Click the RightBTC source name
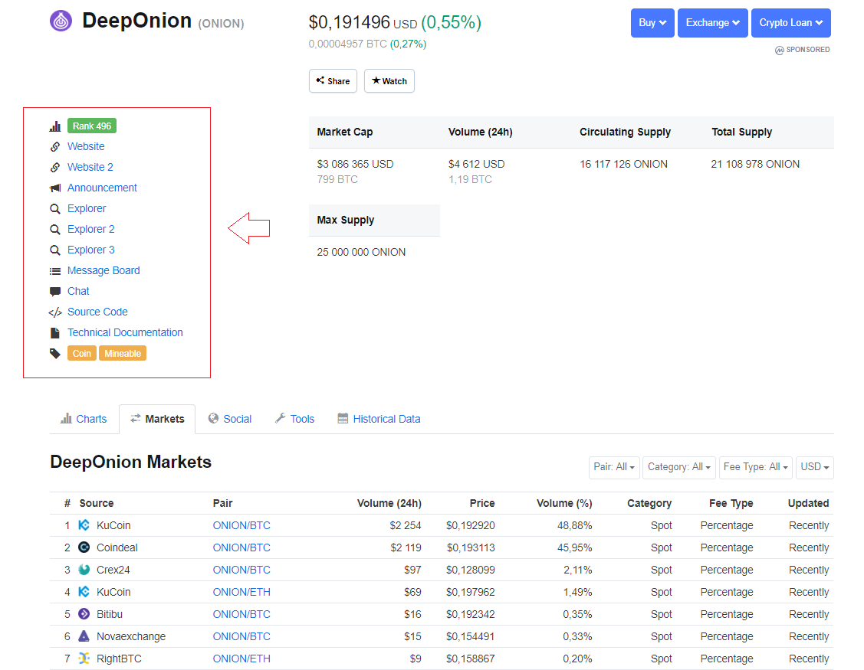864x670 pixels. pyautogui.click(x=119, y=659)
